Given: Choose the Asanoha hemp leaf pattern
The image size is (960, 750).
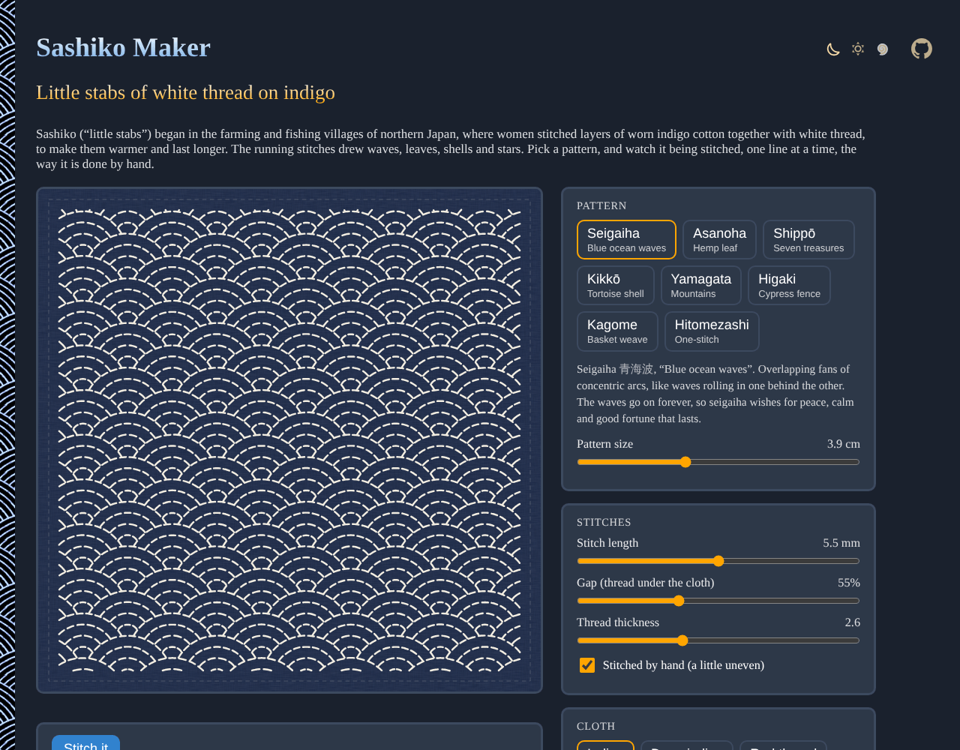Looking at the screenshot, I should 719,239.
